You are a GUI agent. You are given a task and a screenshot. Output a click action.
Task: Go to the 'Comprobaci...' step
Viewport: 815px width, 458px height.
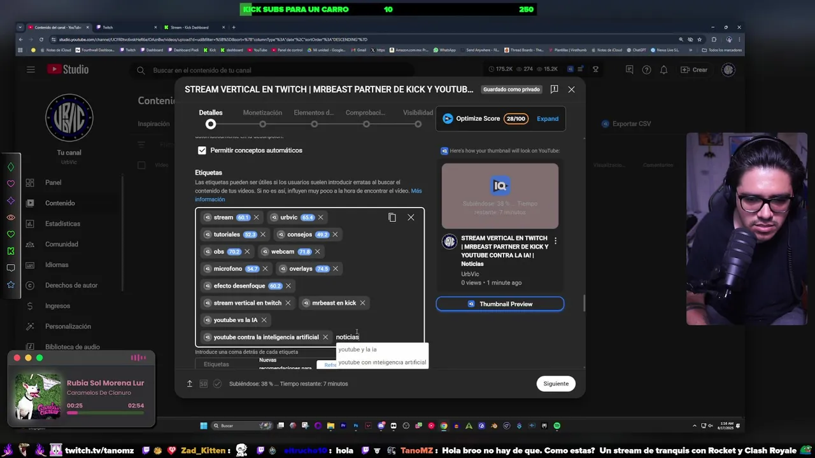click(x=365, y=118)
